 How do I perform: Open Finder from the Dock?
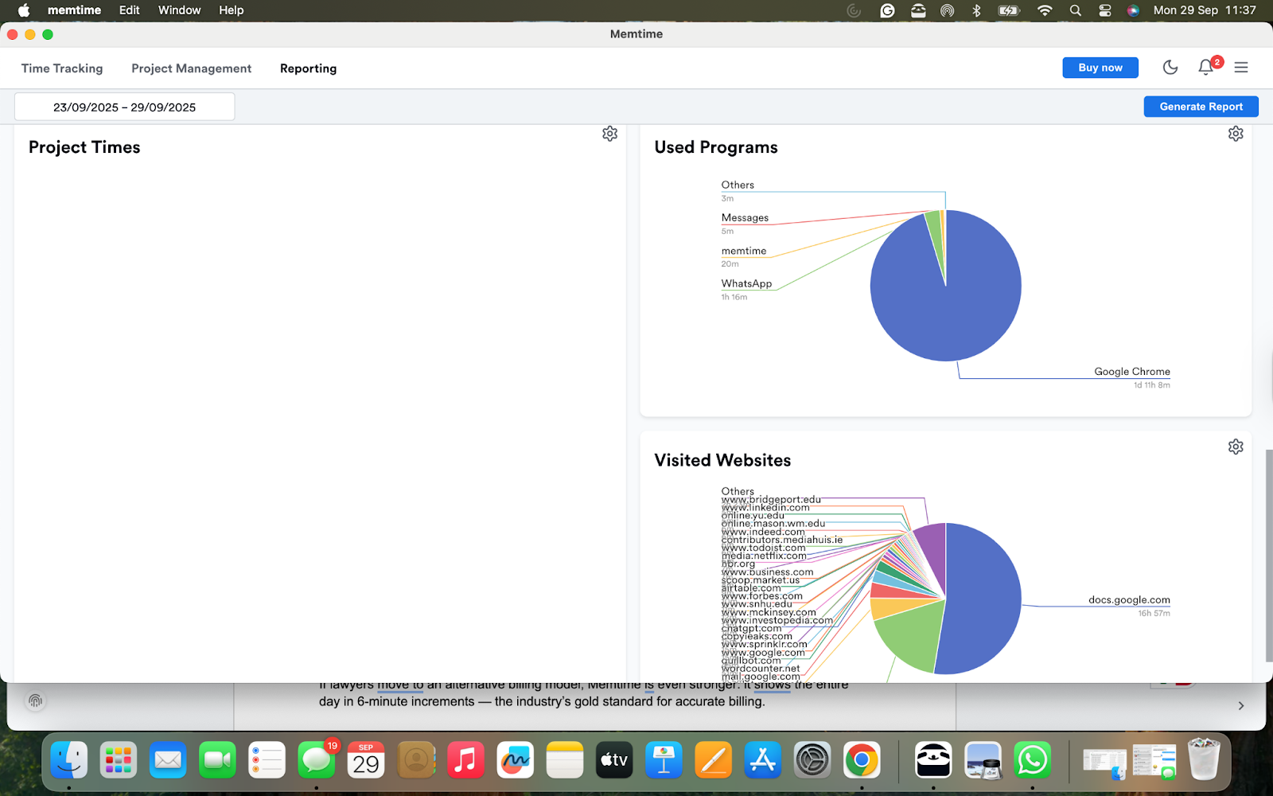click(x=69, y=760)
